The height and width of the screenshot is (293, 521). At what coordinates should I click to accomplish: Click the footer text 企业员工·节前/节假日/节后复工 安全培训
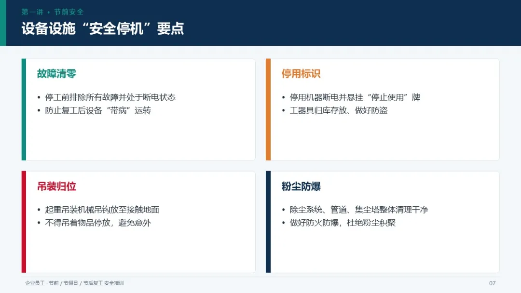click(x=74, y=283)
